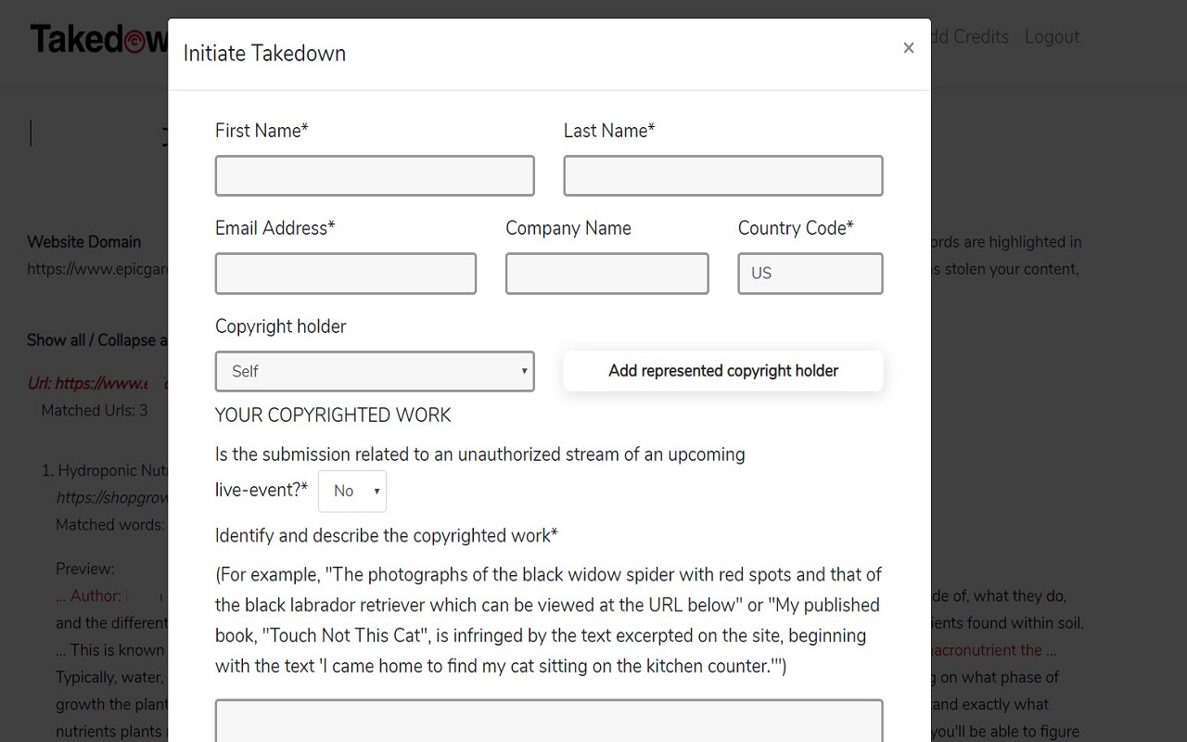1187x742 pixels.
Task: Open the Add Credits link
Action: tap(970, 37)
